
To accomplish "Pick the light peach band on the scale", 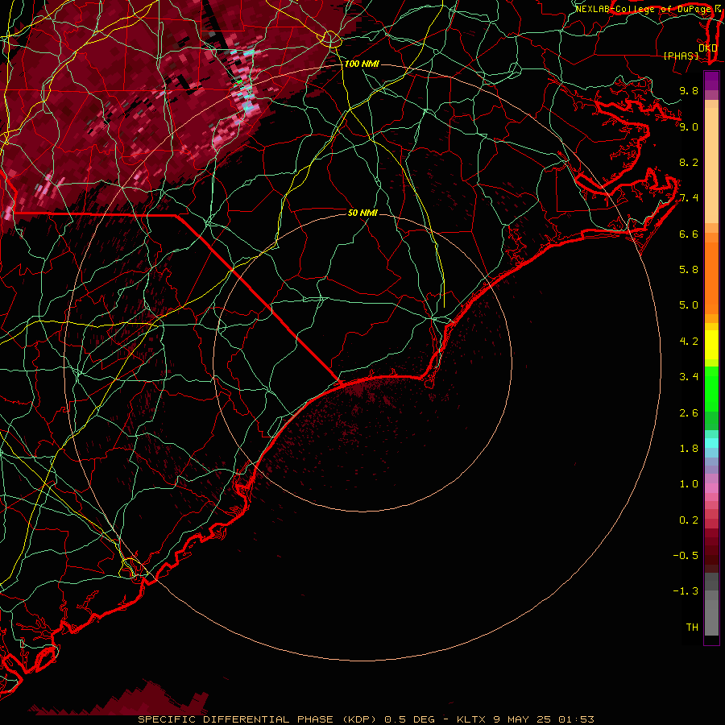I will 711,166.
